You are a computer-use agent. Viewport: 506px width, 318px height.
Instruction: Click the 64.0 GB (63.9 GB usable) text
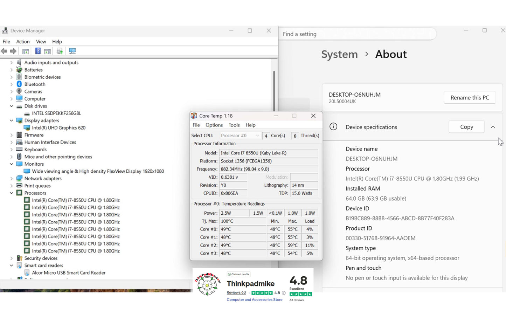click(x=376, y=199)
